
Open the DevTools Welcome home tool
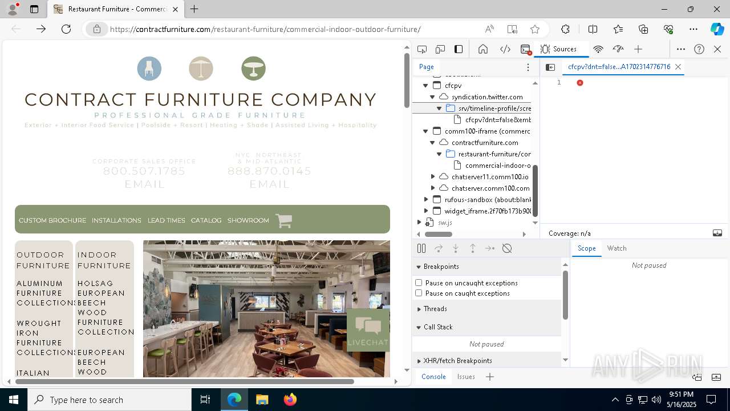[x=483, y=49]
